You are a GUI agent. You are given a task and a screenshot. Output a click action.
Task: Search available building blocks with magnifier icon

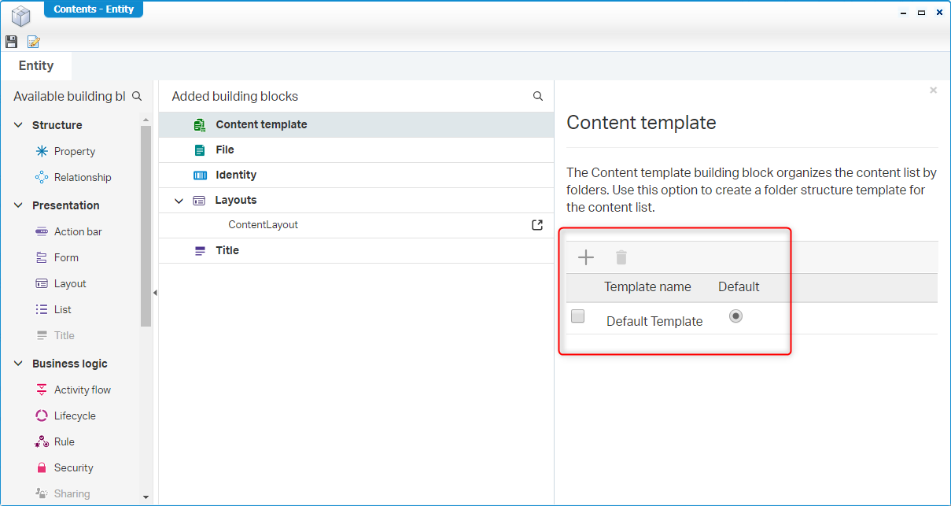click(137, 96)
